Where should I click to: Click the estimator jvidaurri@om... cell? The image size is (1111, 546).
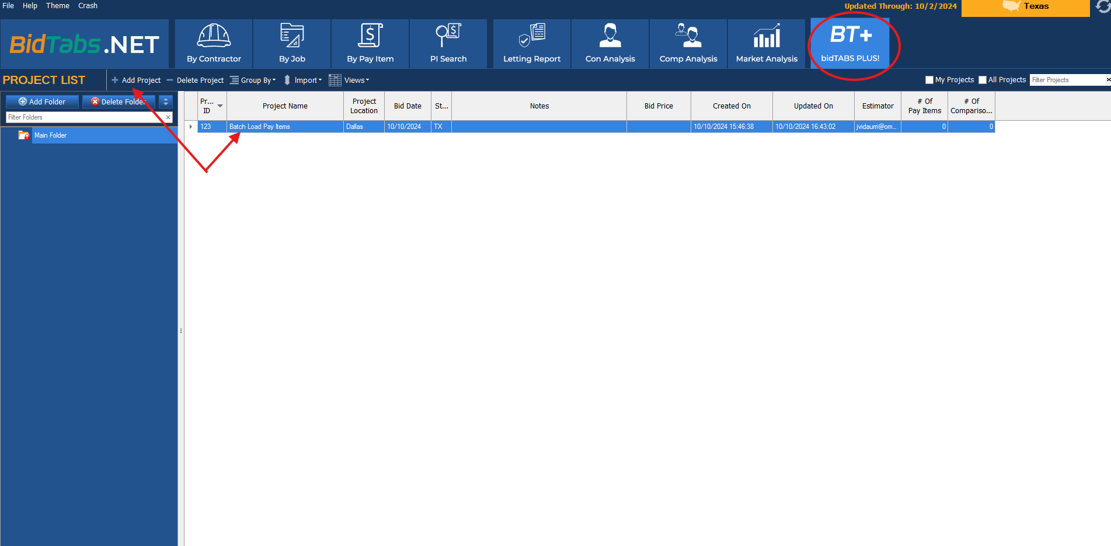click(877, 127)
